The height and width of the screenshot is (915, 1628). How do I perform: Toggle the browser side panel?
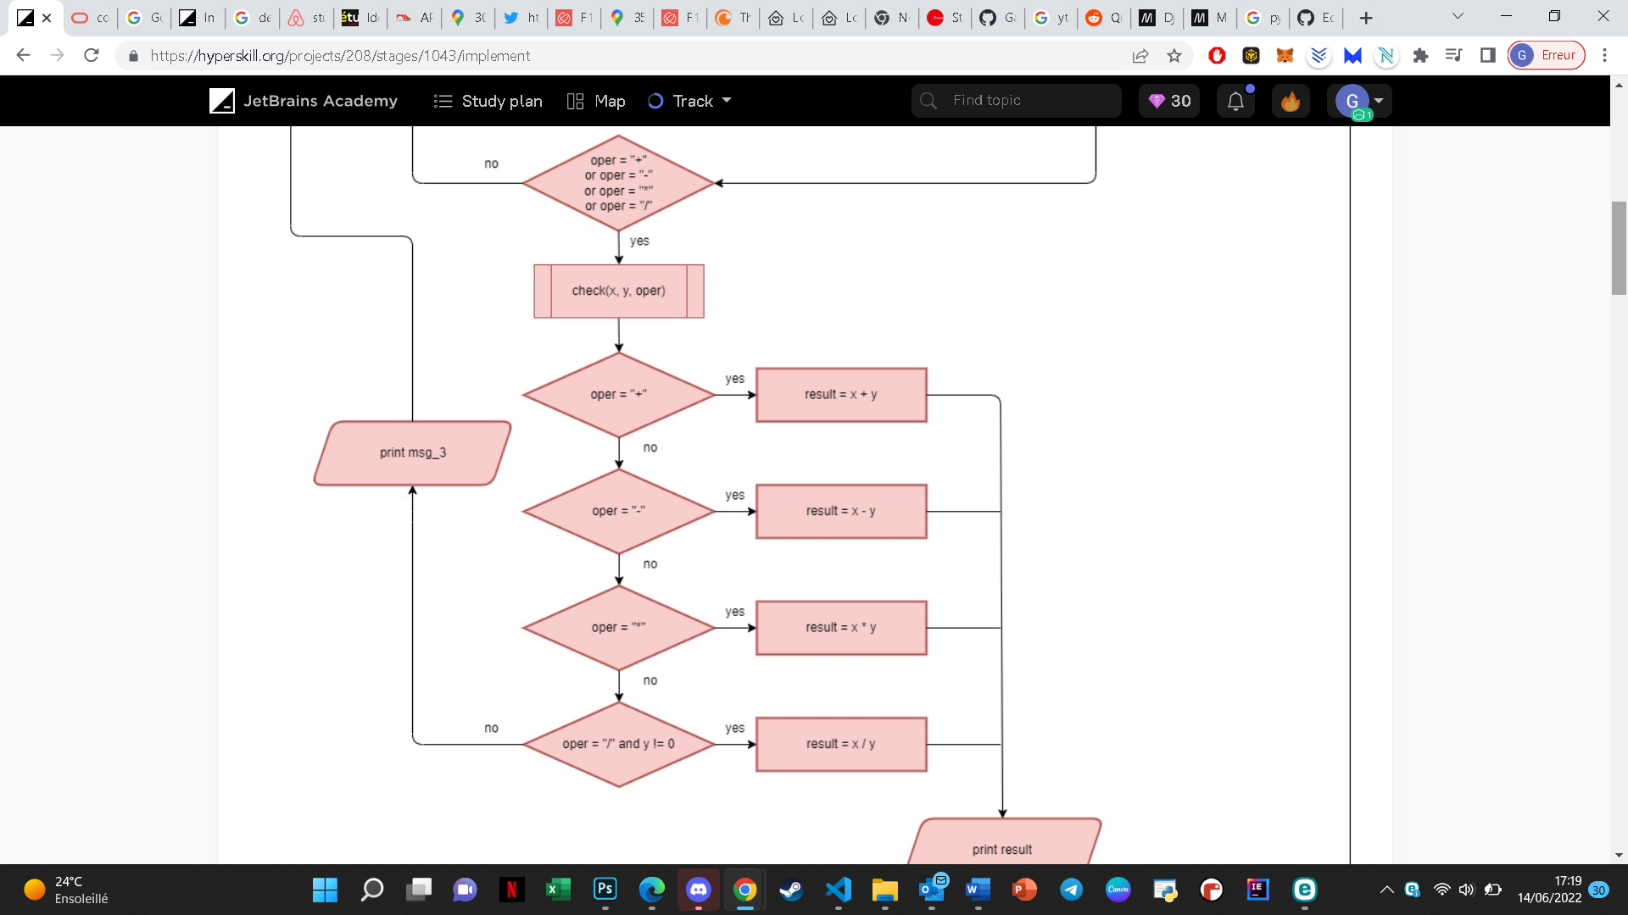1488,55
